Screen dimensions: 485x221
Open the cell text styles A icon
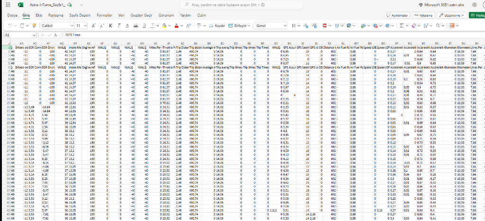[188, 26]
